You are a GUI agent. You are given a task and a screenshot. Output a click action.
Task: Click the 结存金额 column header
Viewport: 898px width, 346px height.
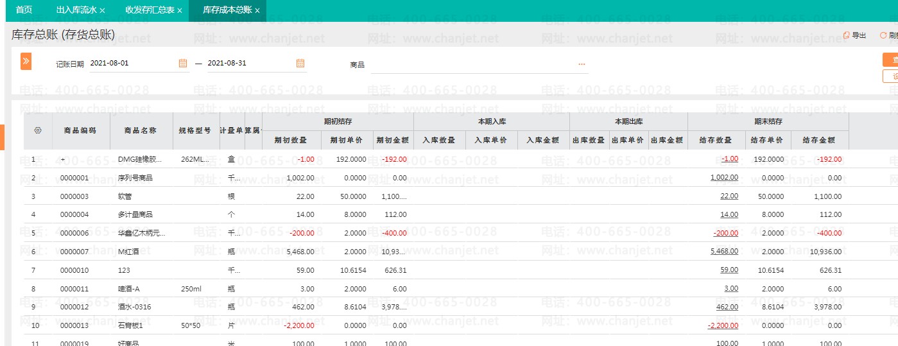click(x=819, y=139)
